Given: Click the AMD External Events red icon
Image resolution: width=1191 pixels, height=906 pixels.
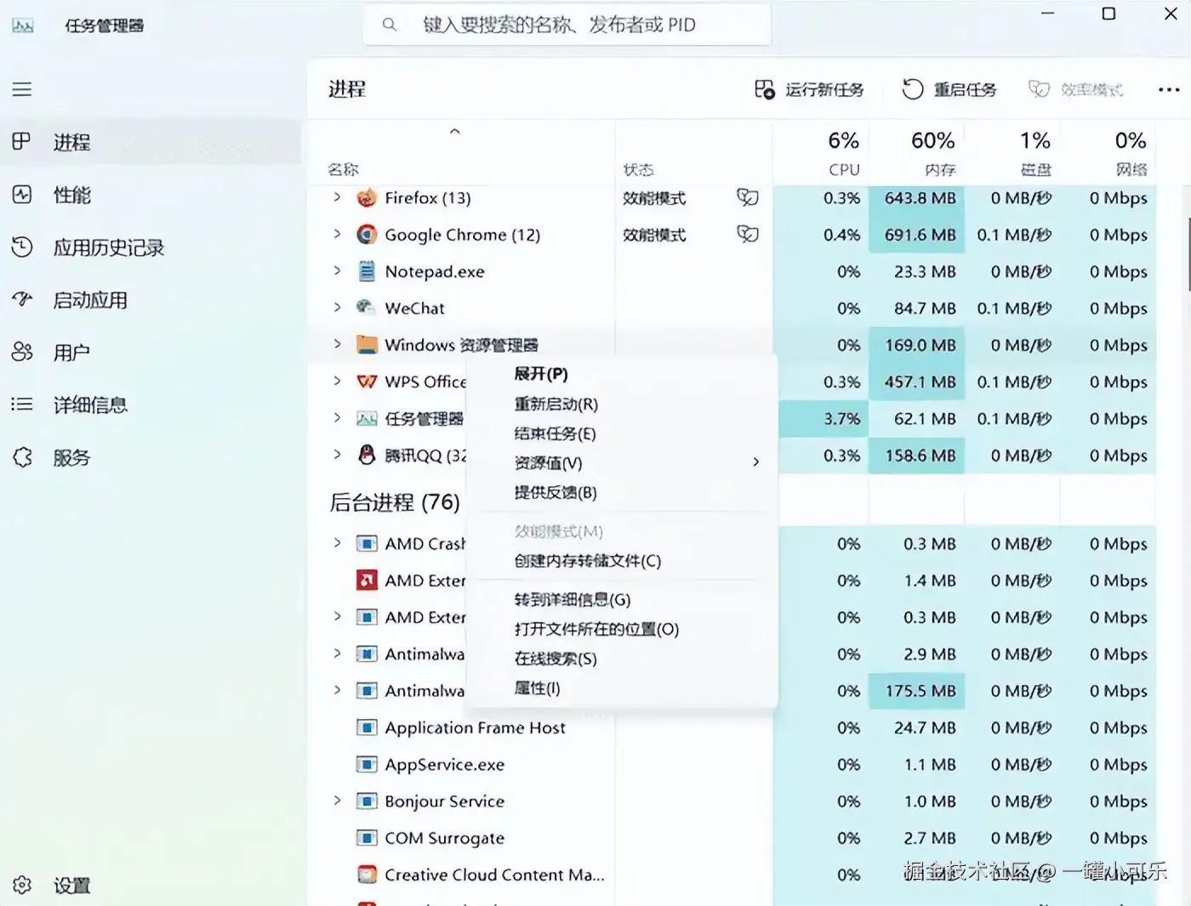Looking at the screenshot, I should [x=367, y=580].
